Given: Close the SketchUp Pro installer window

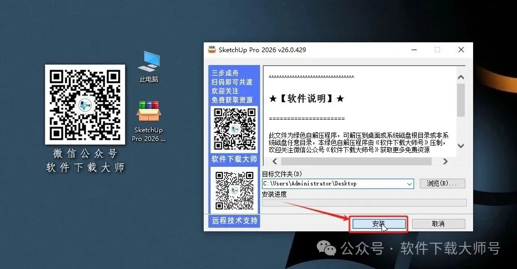Looking at the screenshot, I should click(461, 50).
